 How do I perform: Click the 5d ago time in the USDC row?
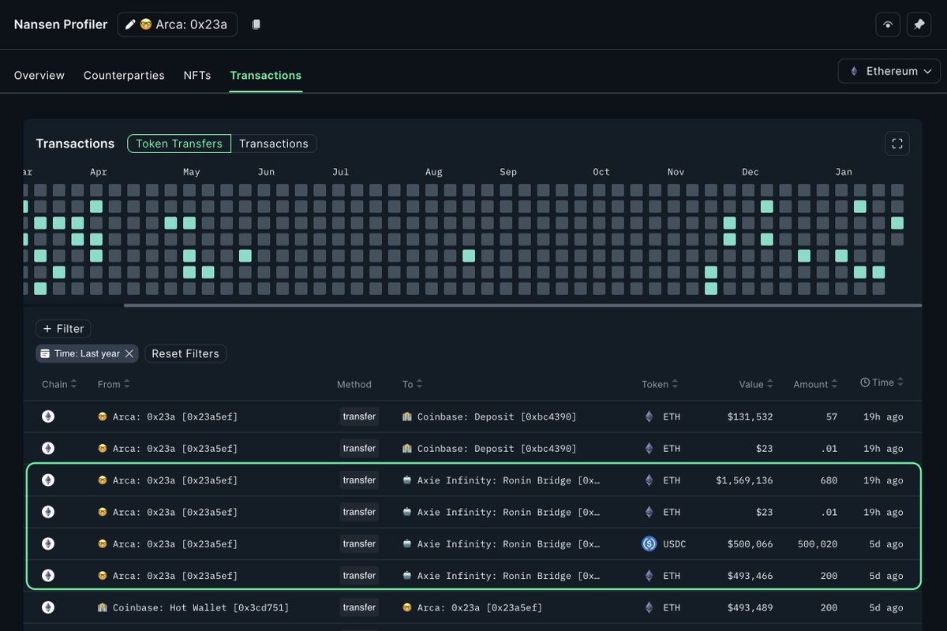[x=886, y=543]
